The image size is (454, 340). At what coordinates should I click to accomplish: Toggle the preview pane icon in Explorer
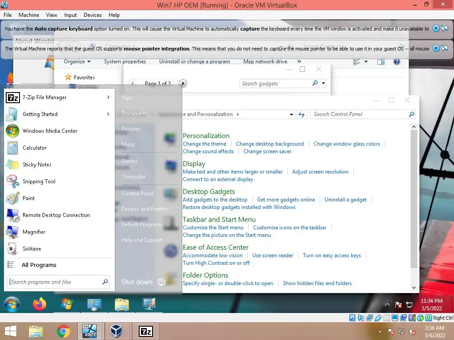click(x=381, y=61)
